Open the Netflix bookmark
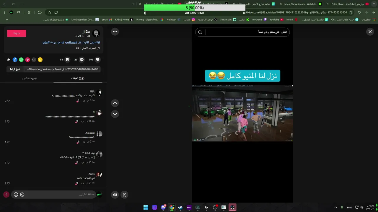The width and height of the screenshot is (378, 212). (291, 19)
